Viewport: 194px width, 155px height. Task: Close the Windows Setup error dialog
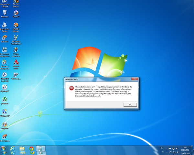(135, 79)
